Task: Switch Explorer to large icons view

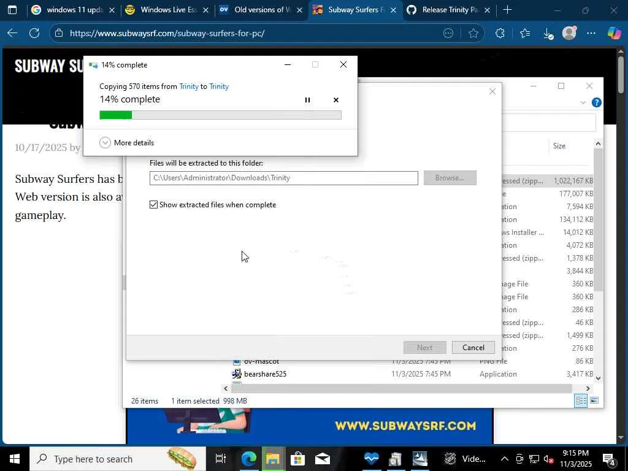Action: tap(594, 400)
